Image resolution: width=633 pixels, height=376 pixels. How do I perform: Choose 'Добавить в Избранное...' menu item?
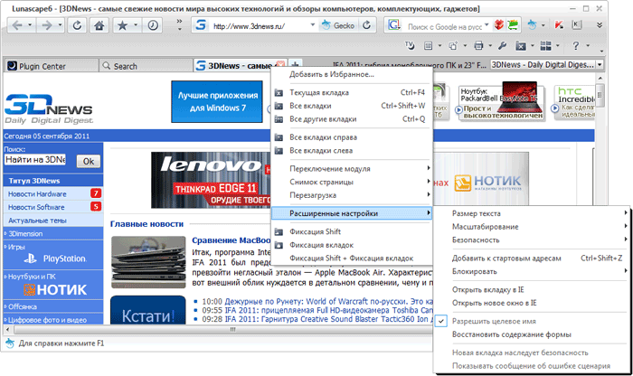(x=352, y=74)
